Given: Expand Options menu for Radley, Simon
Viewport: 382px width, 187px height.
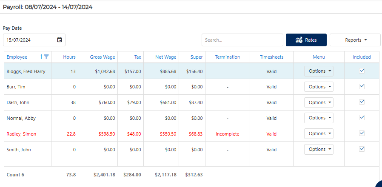Looking at the screenshot, I should [319, 133].
